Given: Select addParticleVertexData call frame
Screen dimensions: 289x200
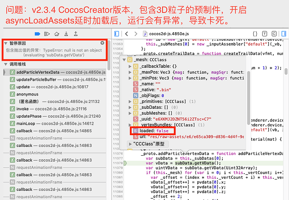Looking at the screenshot, I should [x=54, y=72].
